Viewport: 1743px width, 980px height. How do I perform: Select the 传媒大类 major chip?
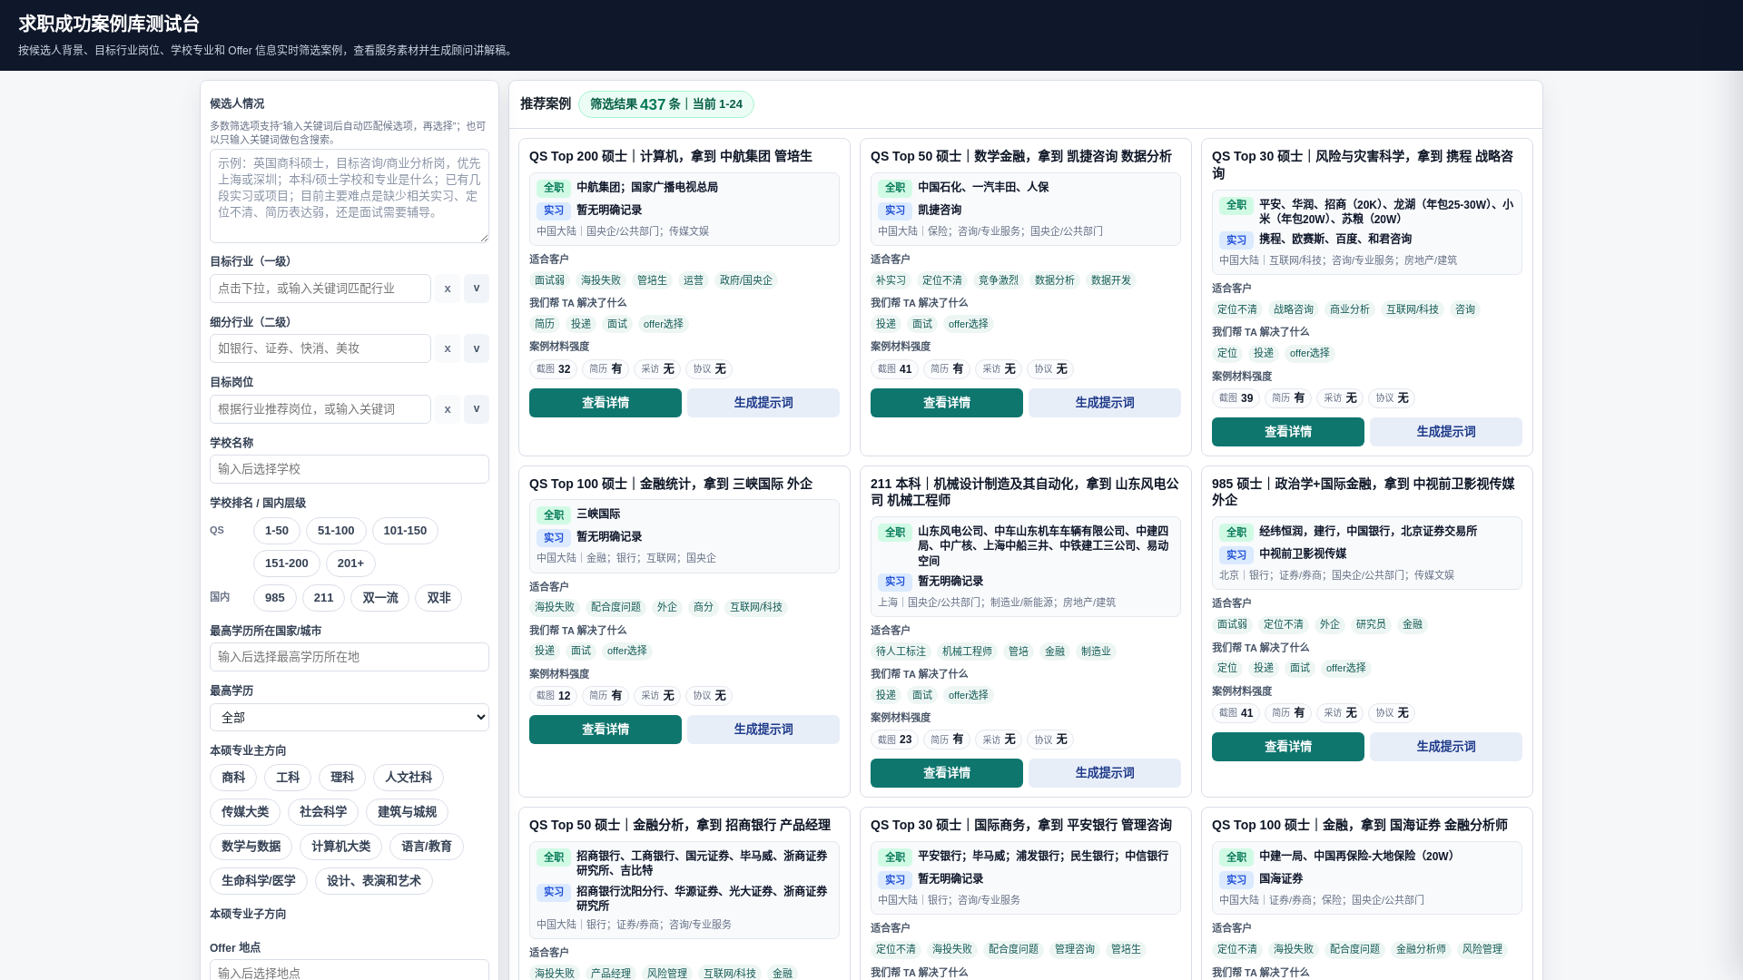[245, 812]
